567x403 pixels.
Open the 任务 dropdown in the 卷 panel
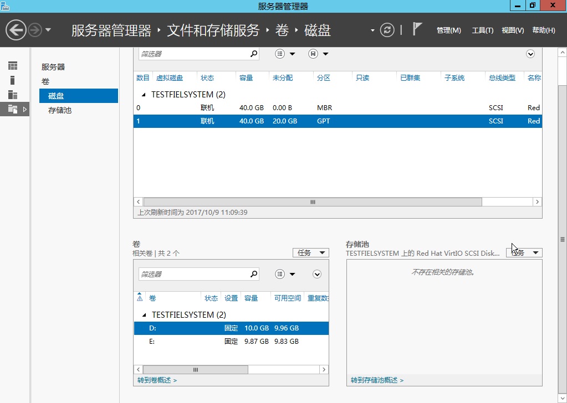tap(310, 252)
